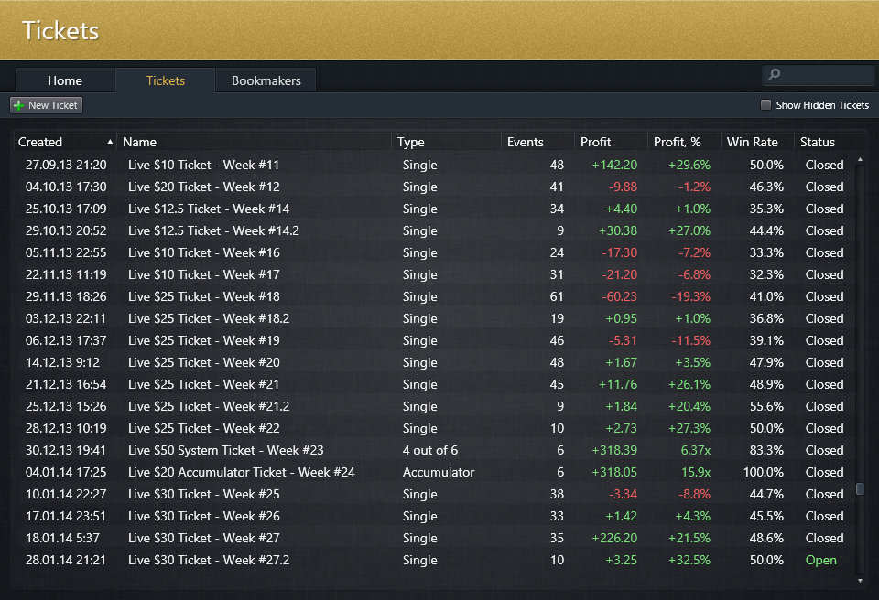Click the Open status of Week #27.2
The height and width of the screenshot is (600, 879).
[x=821, y=560]
